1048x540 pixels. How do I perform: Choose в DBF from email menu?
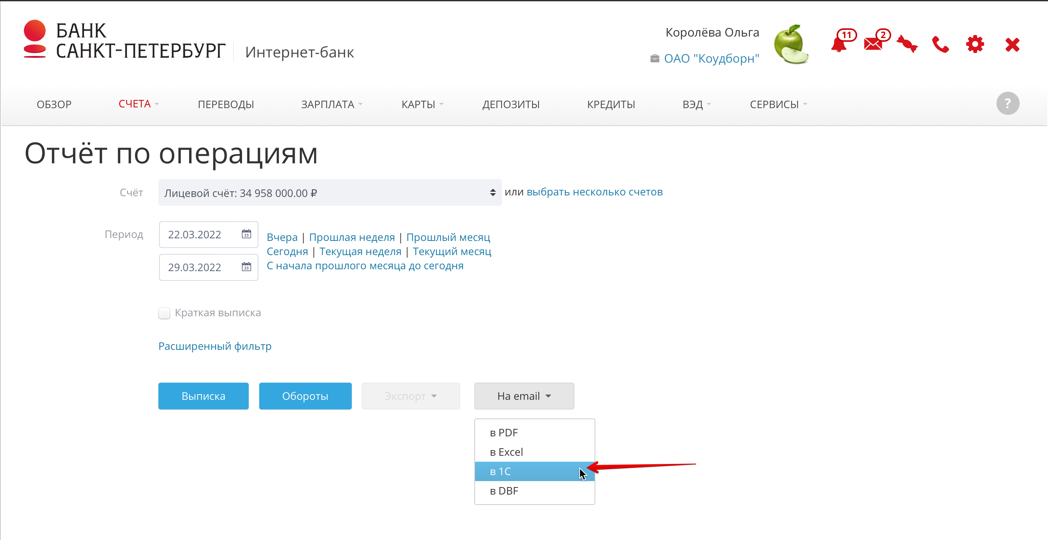pos(534,491)
